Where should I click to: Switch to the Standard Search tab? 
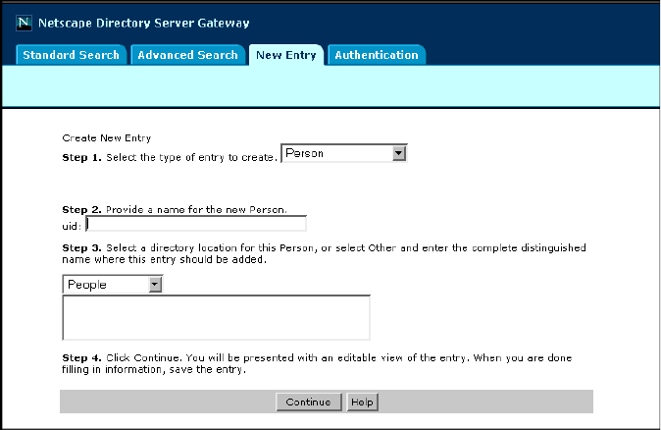(x=72, y=55)
